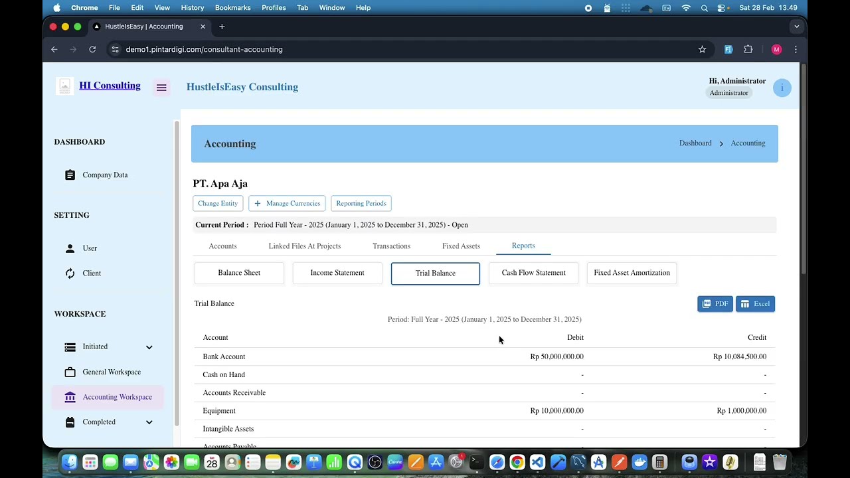Click the Bank Account row label

point(224,357)
